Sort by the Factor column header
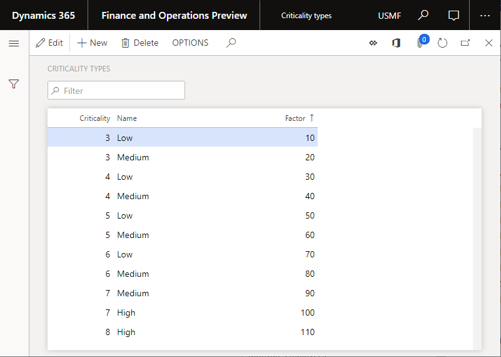This screenshot has width=501, height=357. click(300, 118)
